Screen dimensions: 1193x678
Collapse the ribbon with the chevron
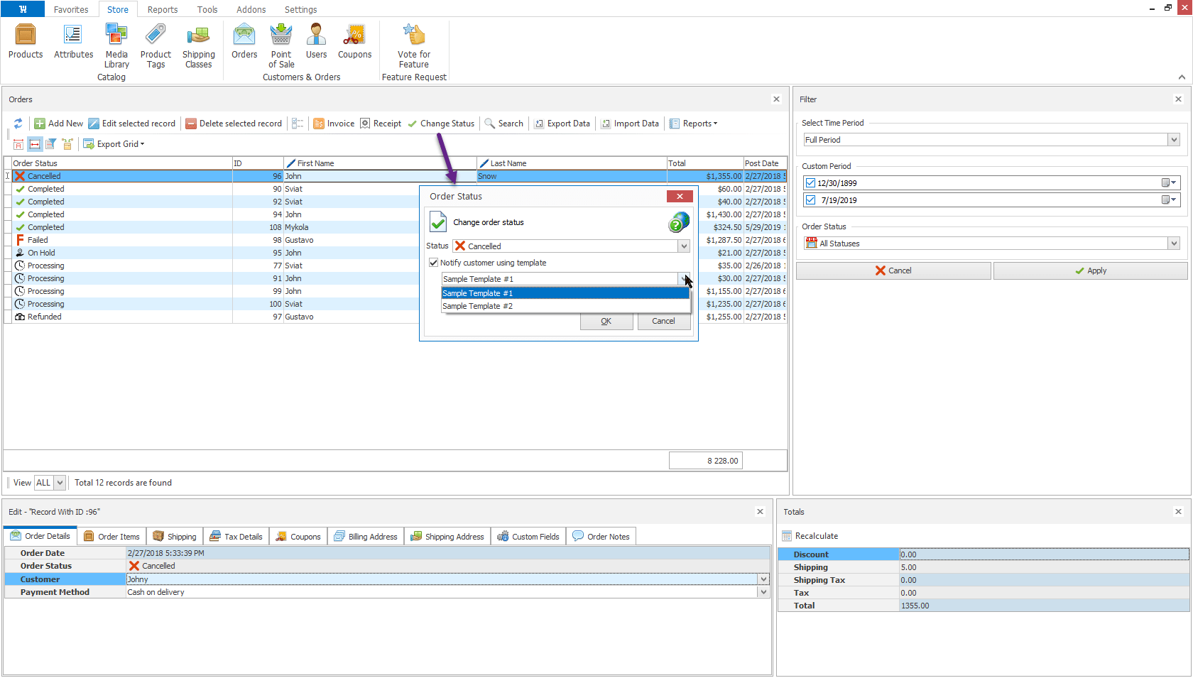coord(1182,77)
